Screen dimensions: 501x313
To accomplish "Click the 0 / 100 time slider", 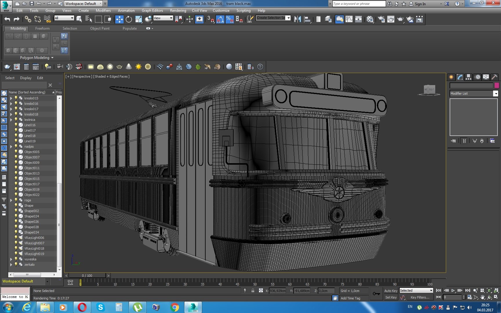I will coord(87,276).
